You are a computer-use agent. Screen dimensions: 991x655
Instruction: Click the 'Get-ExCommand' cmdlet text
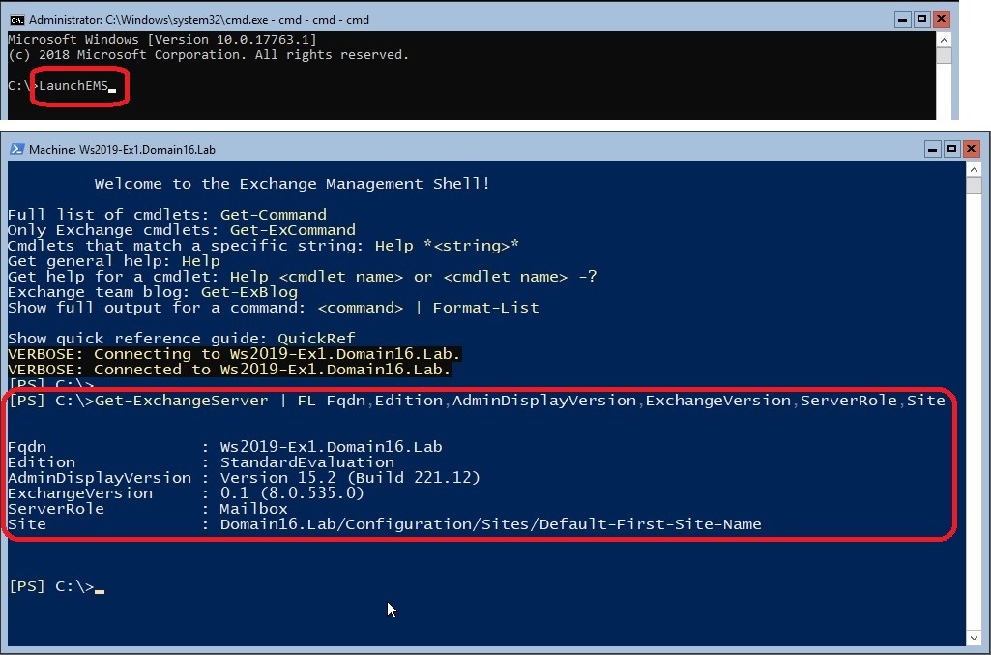(293, 230)
